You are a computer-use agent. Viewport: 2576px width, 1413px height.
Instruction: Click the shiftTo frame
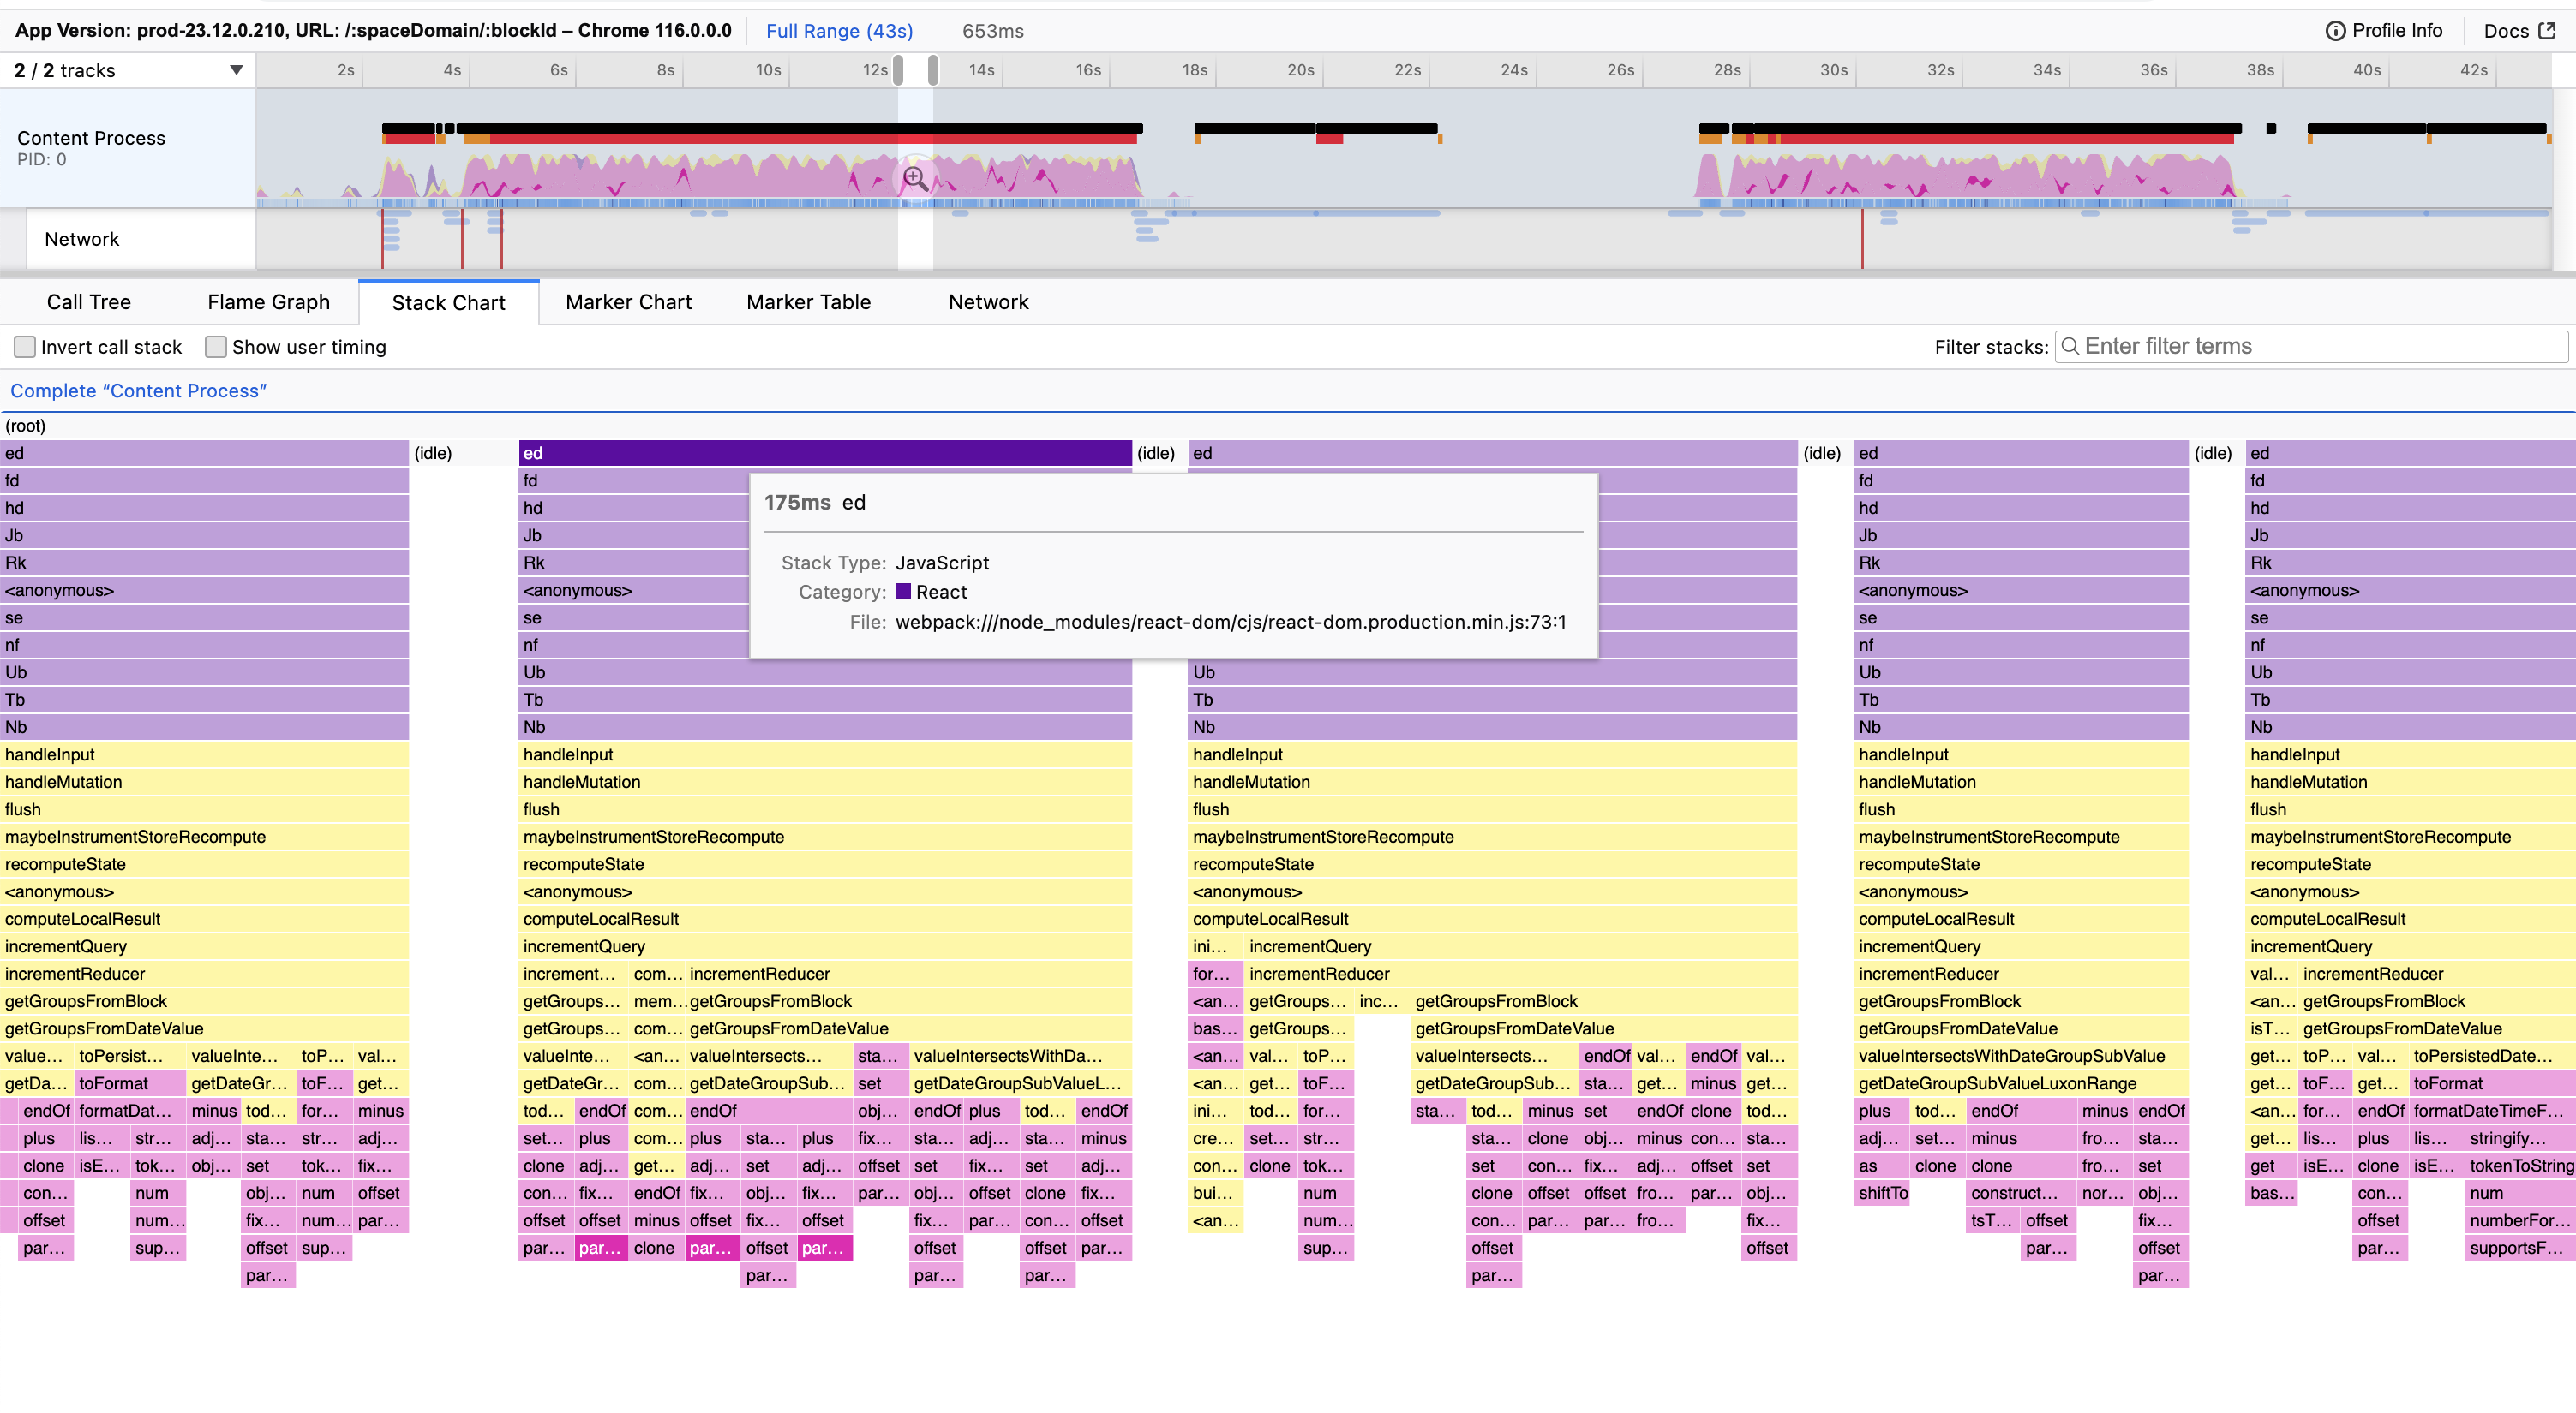coord(1883,1193)
